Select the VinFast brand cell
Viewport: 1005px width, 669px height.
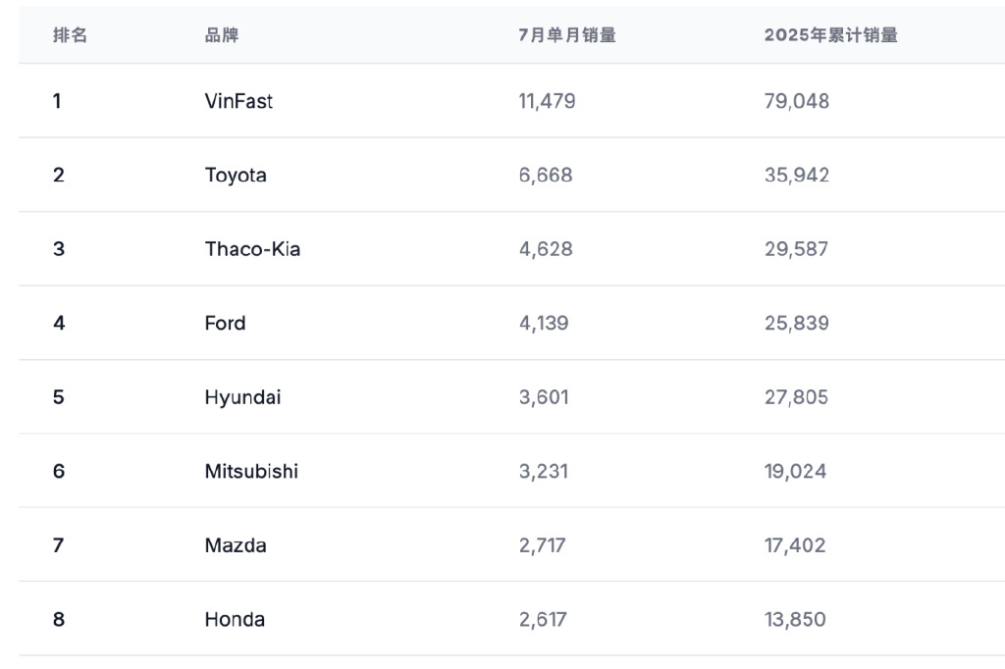[238, 101]
